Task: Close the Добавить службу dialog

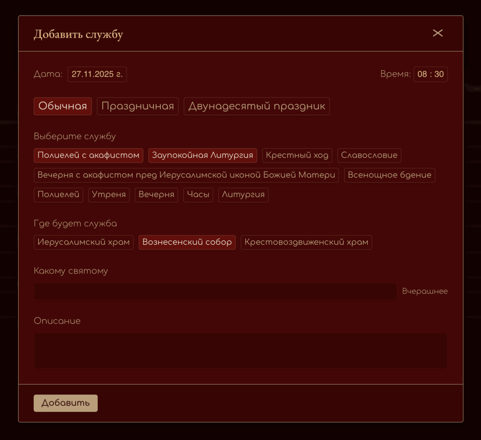Action: tap(438, 33)
